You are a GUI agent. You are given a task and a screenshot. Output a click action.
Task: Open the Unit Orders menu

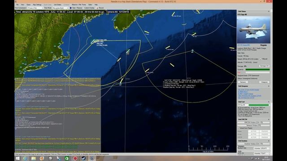click(x=57, y=4)
